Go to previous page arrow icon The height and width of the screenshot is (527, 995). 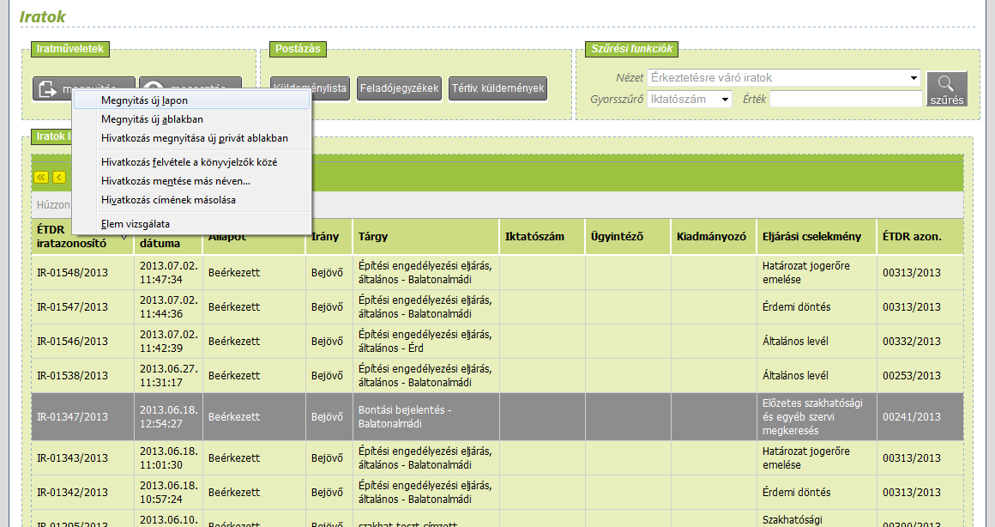pos(59,177)
